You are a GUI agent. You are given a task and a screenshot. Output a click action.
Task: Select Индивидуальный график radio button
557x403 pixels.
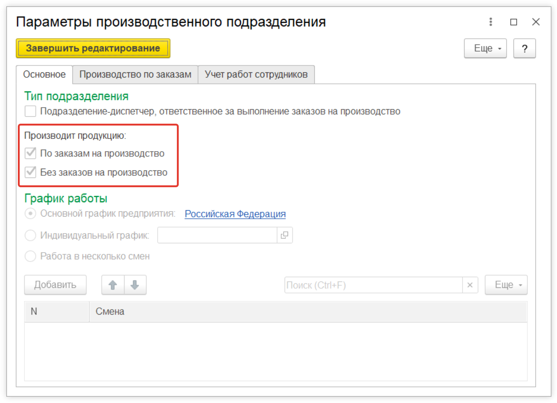(x=30, y=235)
